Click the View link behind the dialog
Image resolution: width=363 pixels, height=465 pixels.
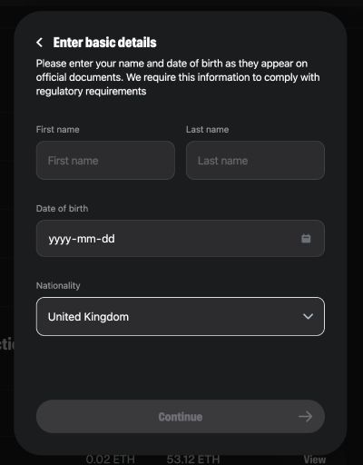315,460
